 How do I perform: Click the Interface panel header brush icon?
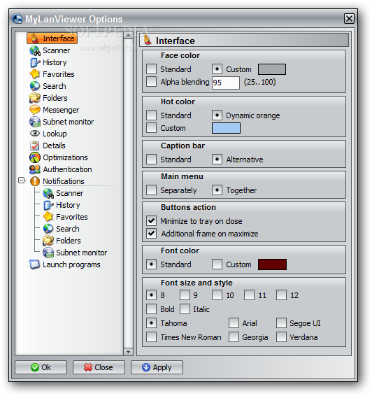(148, 41)
